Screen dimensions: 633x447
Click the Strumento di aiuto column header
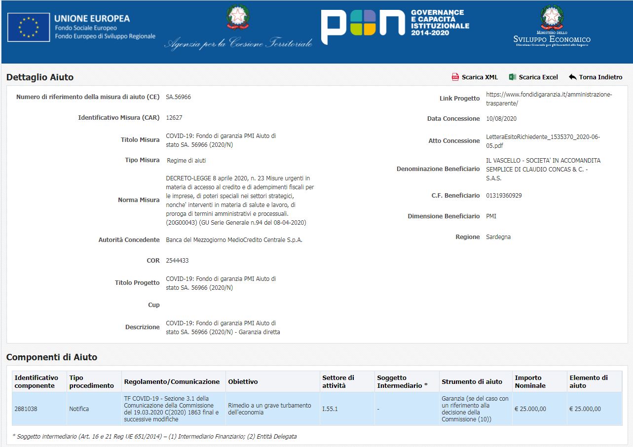476,381
